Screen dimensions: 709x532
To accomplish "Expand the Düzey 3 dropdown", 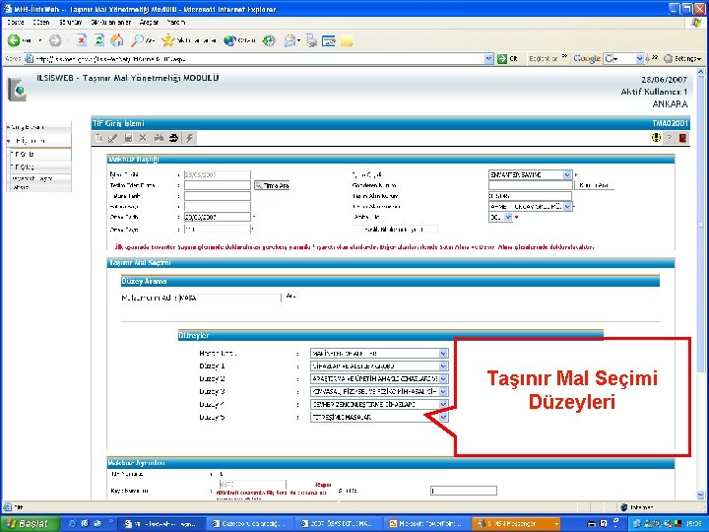I will point(443,391).
